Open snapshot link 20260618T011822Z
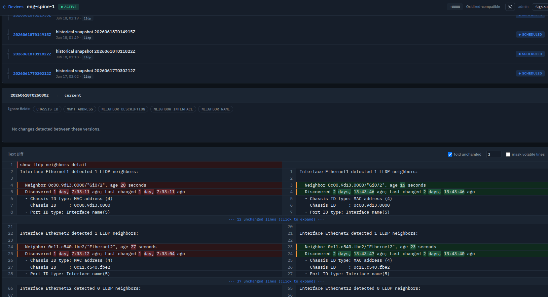 [32, 54]
